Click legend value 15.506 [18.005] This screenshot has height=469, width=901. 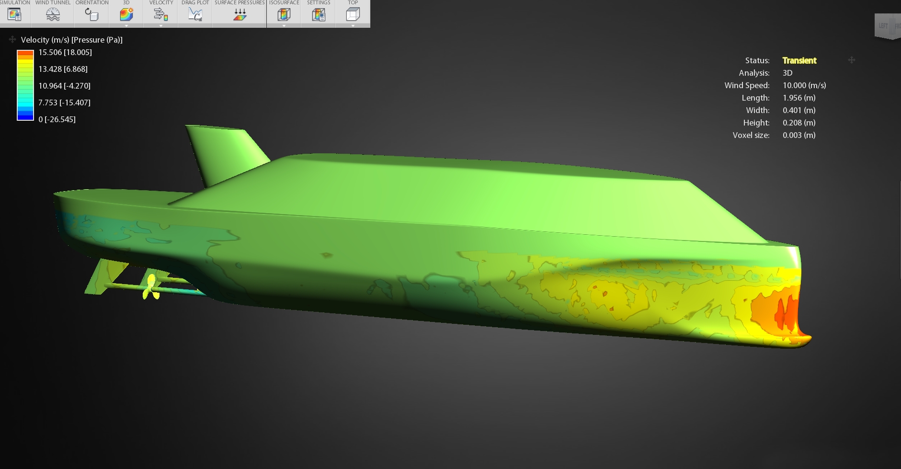point(65,52)
